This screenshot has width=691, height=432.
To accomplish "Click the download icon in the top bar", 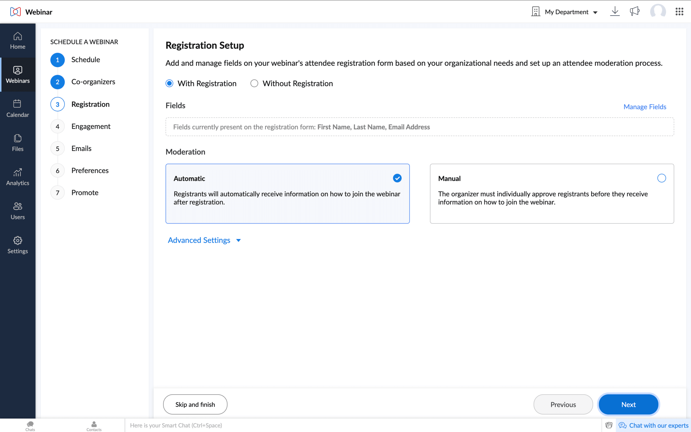I will [615, 11].
